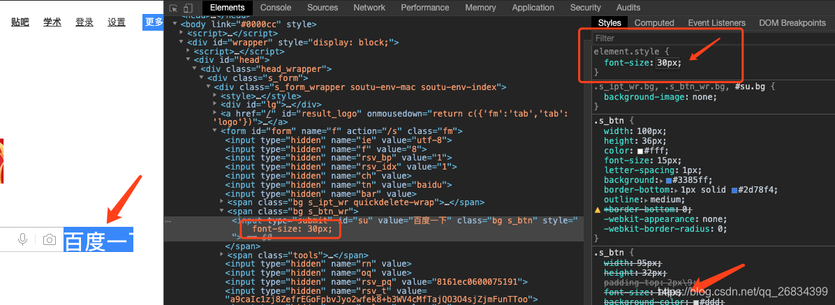Expand the span quickdelete-wrap node
835x305 pixels.
(x=222, y=202)
